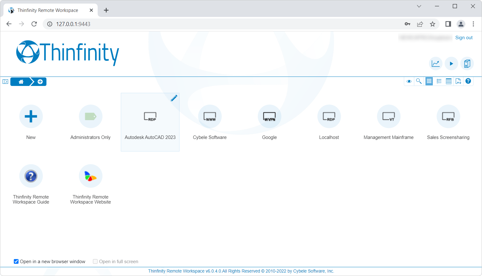
Task: Switch to grid icons view
Action: (x=429, y=81)
